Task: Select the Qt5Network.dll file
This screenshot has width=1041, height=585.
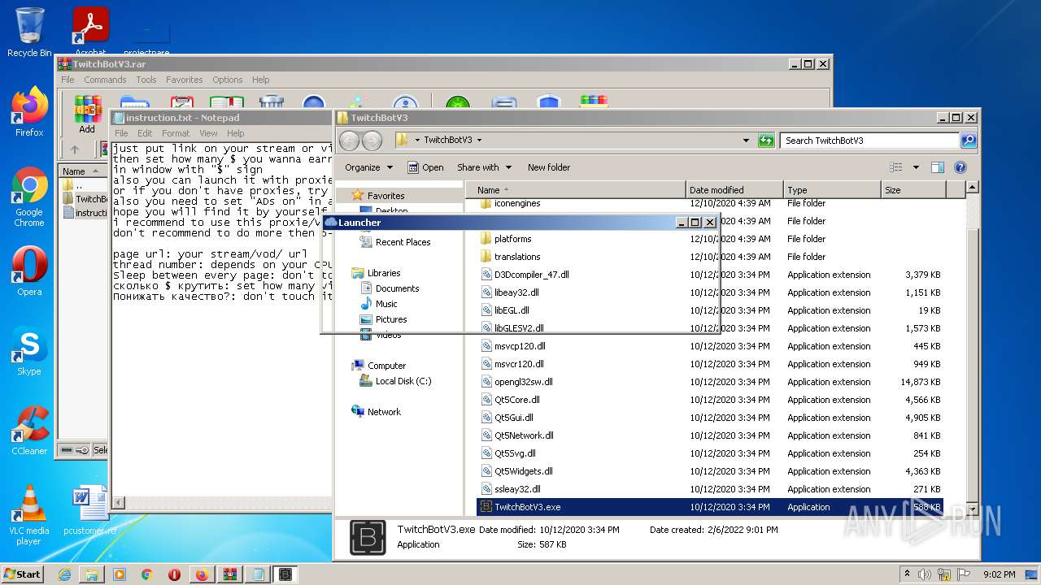Action: point(709,435)
